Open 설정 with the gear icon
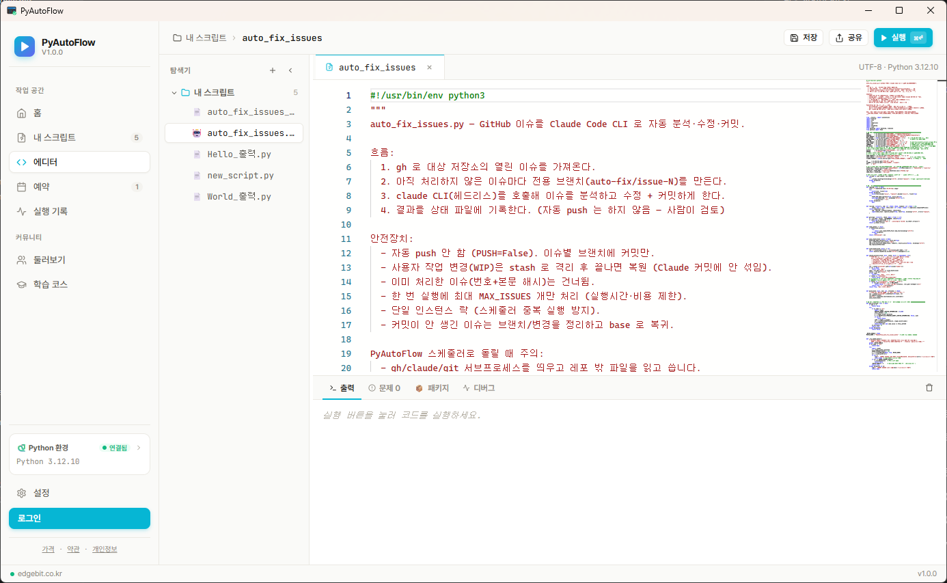 (x=21, y=493)
